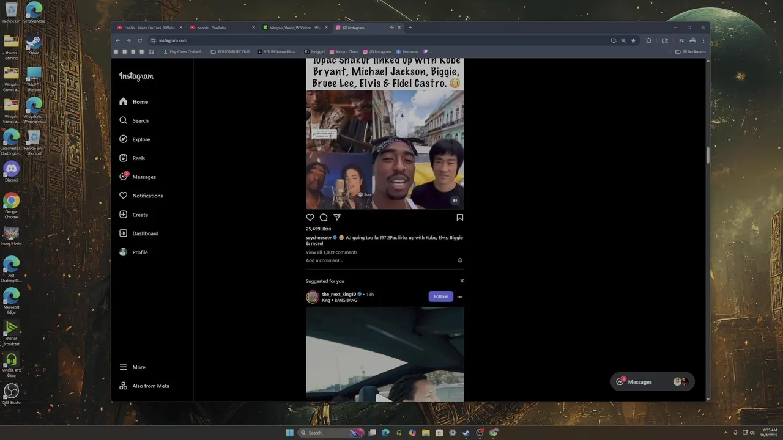783x440 pixels.
Task: Open File Explorer from the taskbar
Action: click(426, 433)
